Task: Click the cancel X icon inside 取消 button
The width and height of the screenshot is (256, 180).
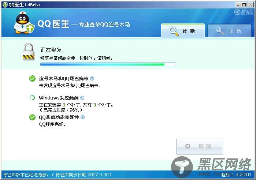Action: (x=188, y=146)
